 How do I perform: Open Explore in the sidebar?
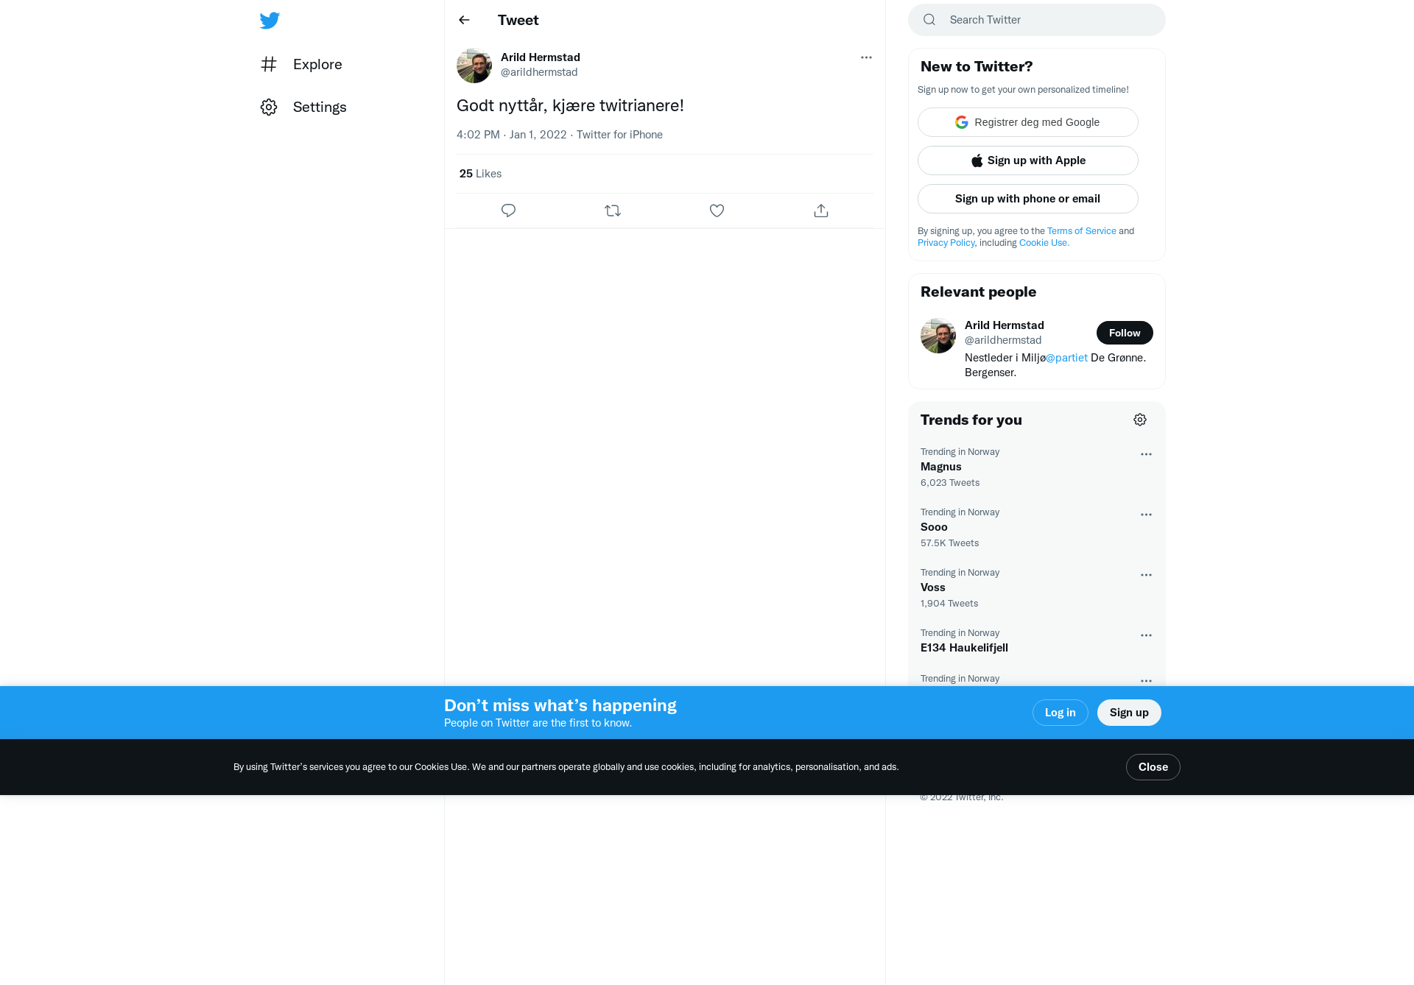(301, 64)
